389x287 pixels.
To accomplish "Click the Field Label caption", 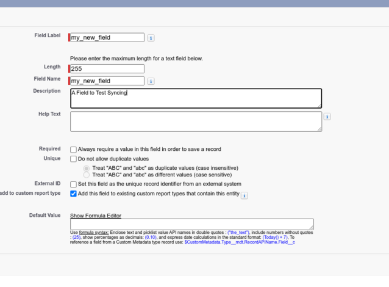I will (x=48, y=35).
